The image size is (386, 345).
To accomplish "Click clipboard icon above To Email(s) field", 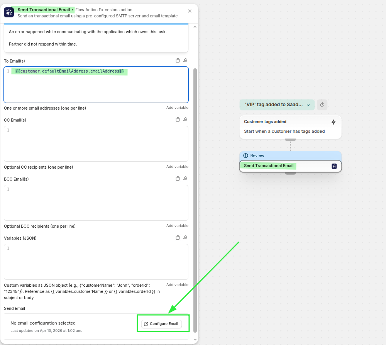I will [x=178, y=61].
